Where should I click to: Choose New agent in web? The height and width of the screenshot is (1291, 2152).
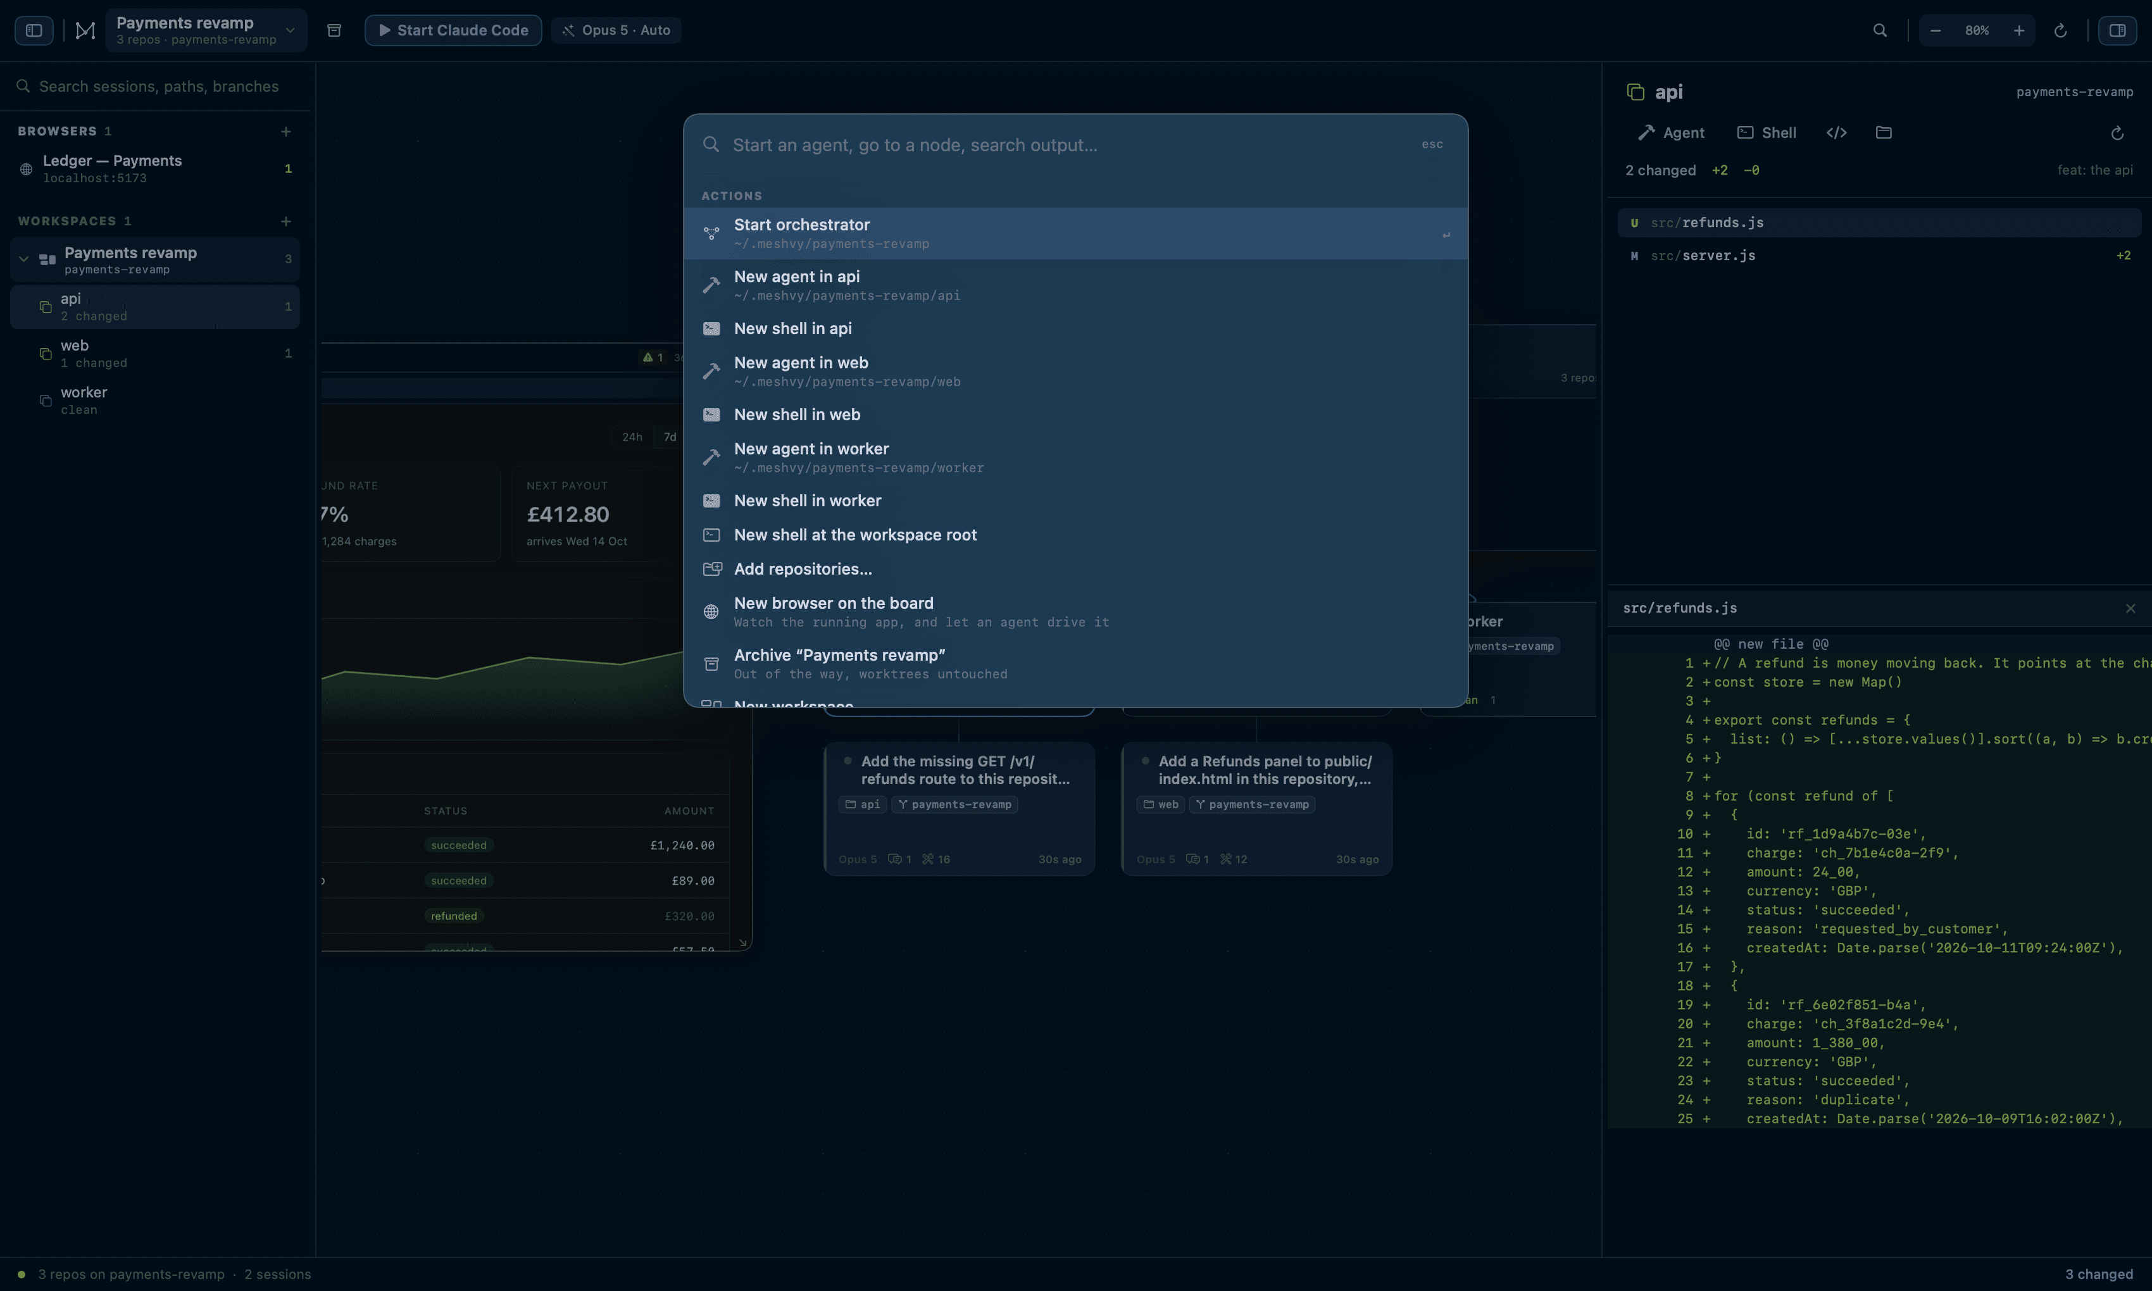pyautogui.click(x=1075, y=371)
